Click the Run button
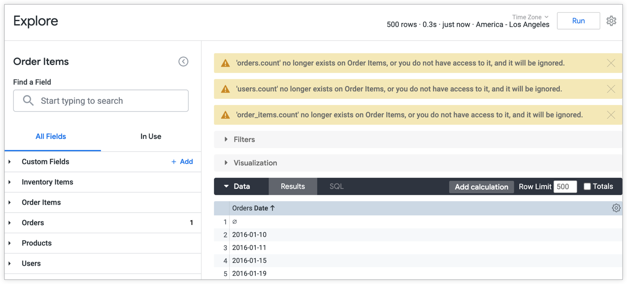Image resolution: width=627 pixels, height=284 pixels. pyautogui.click(x=578, y=21)
